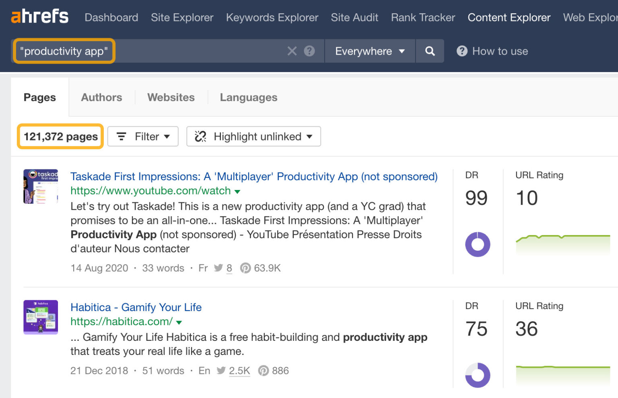Expand the dropdown arrow next to youtube.com/watch URL

tap(237, 191)
